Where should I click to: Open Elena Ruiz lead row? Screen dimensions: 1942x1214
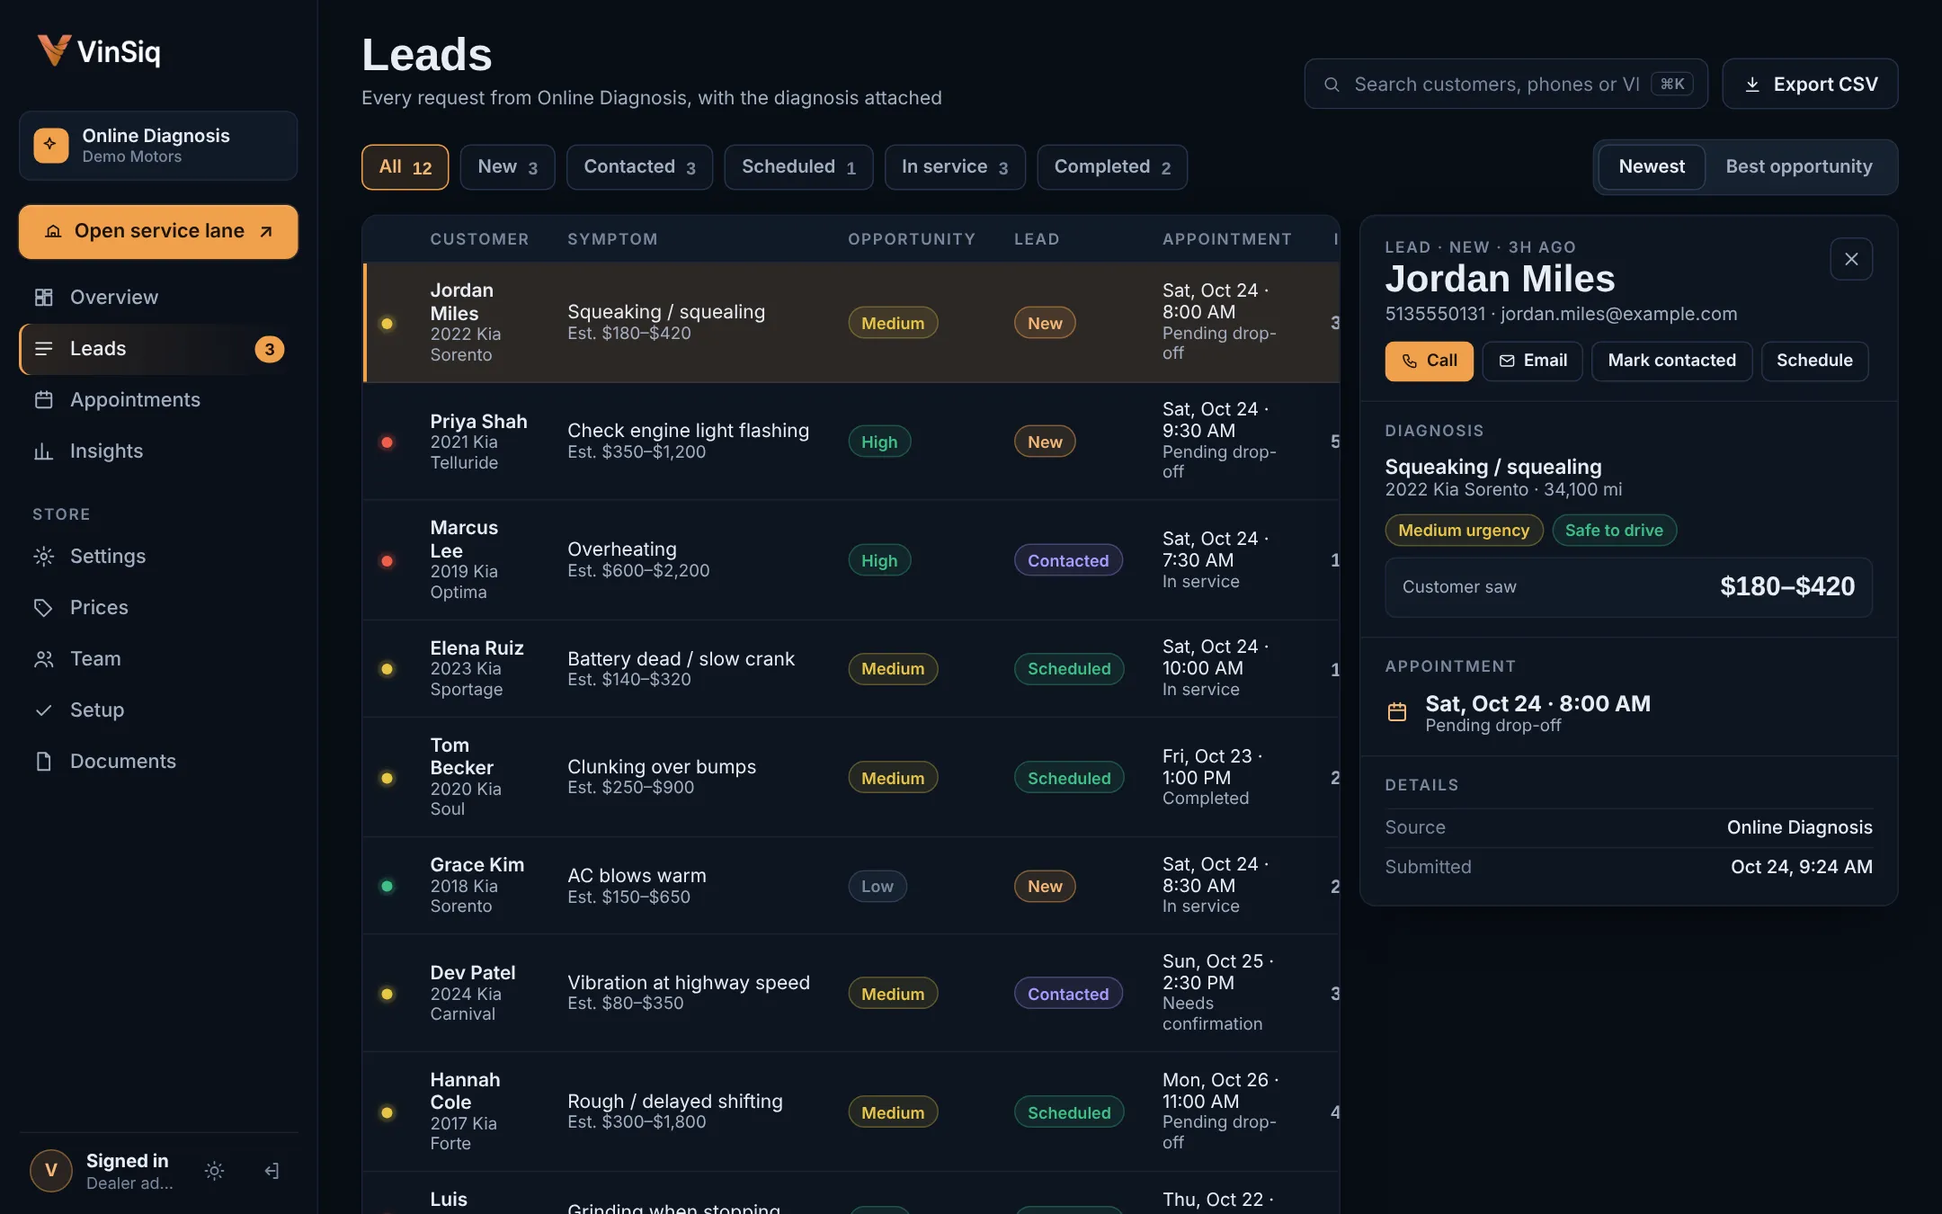pos(851,669)
